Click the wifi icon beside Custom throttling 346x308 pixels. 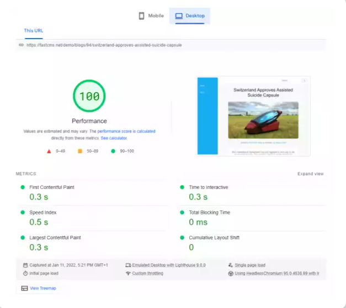click(128, 273)
